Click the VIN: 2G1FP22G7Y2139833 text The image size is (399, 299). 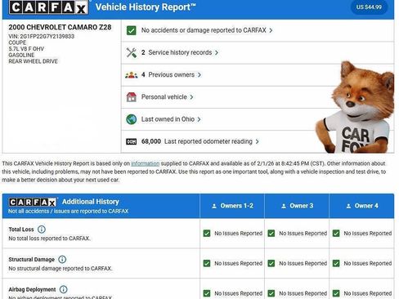pyautogui.click(x=42, y=36)
